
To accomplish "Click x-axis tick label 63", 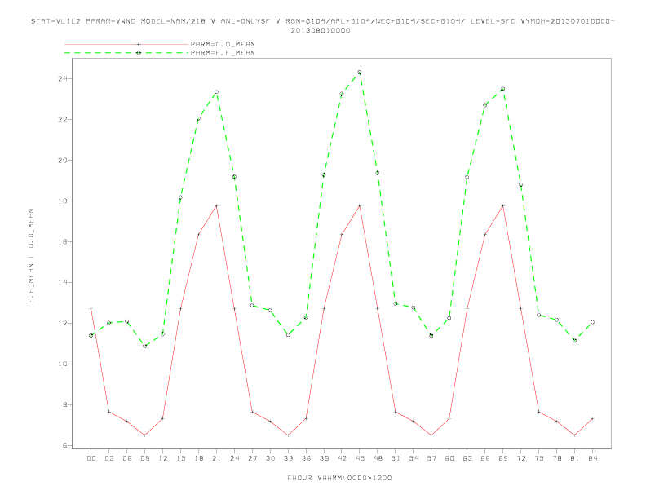I will pos(467,458).
